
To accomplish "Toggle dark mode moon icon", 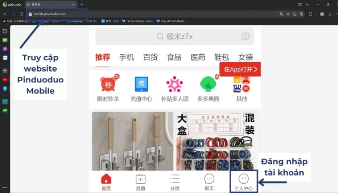I will pyautogui.click(x=295, y=14).
